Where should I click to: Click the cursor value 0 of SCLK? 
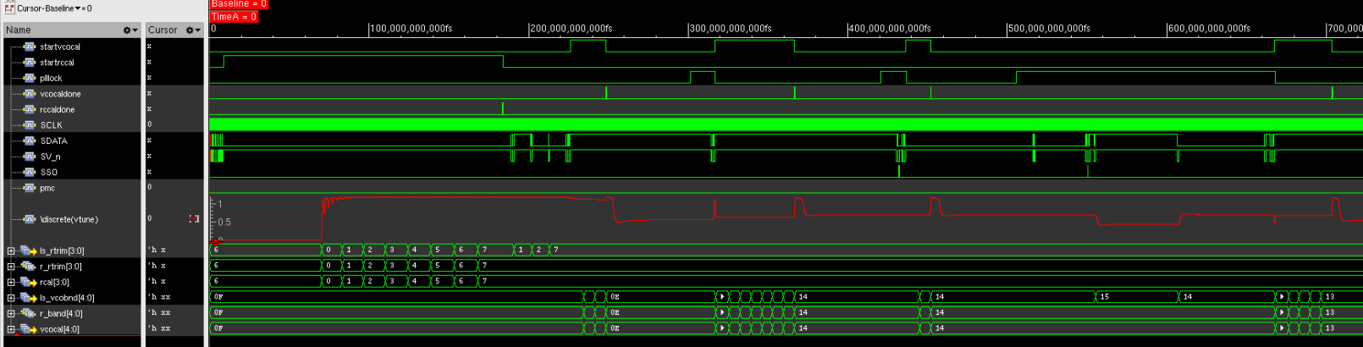(x=150, y=124)
